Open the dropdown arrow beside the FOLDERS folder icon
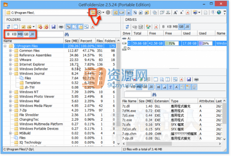The width and height of the screenshot is (231, 156). coord(33,27)
